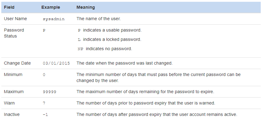Viewport: 263px width, 124px height.
Task: Click the Minimum field label
Action: point(13,74)
